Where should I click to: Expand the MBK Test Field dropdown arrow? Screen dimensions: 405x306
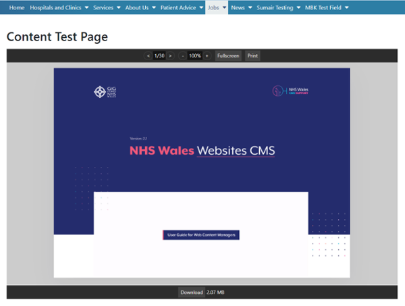pyautogui.click(x=347, y=7)
